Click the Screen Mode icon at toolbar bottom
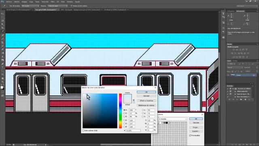Viewport: 259px width, 146px height. 2,96
